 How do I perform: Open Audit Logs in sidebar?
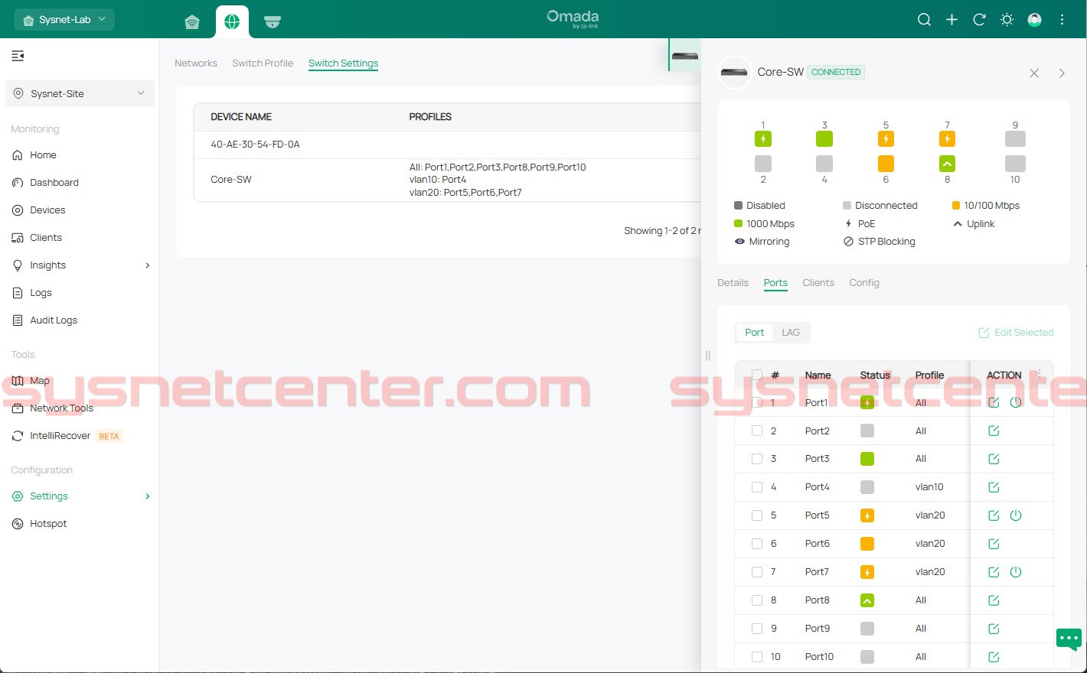(x=53, y=320)
